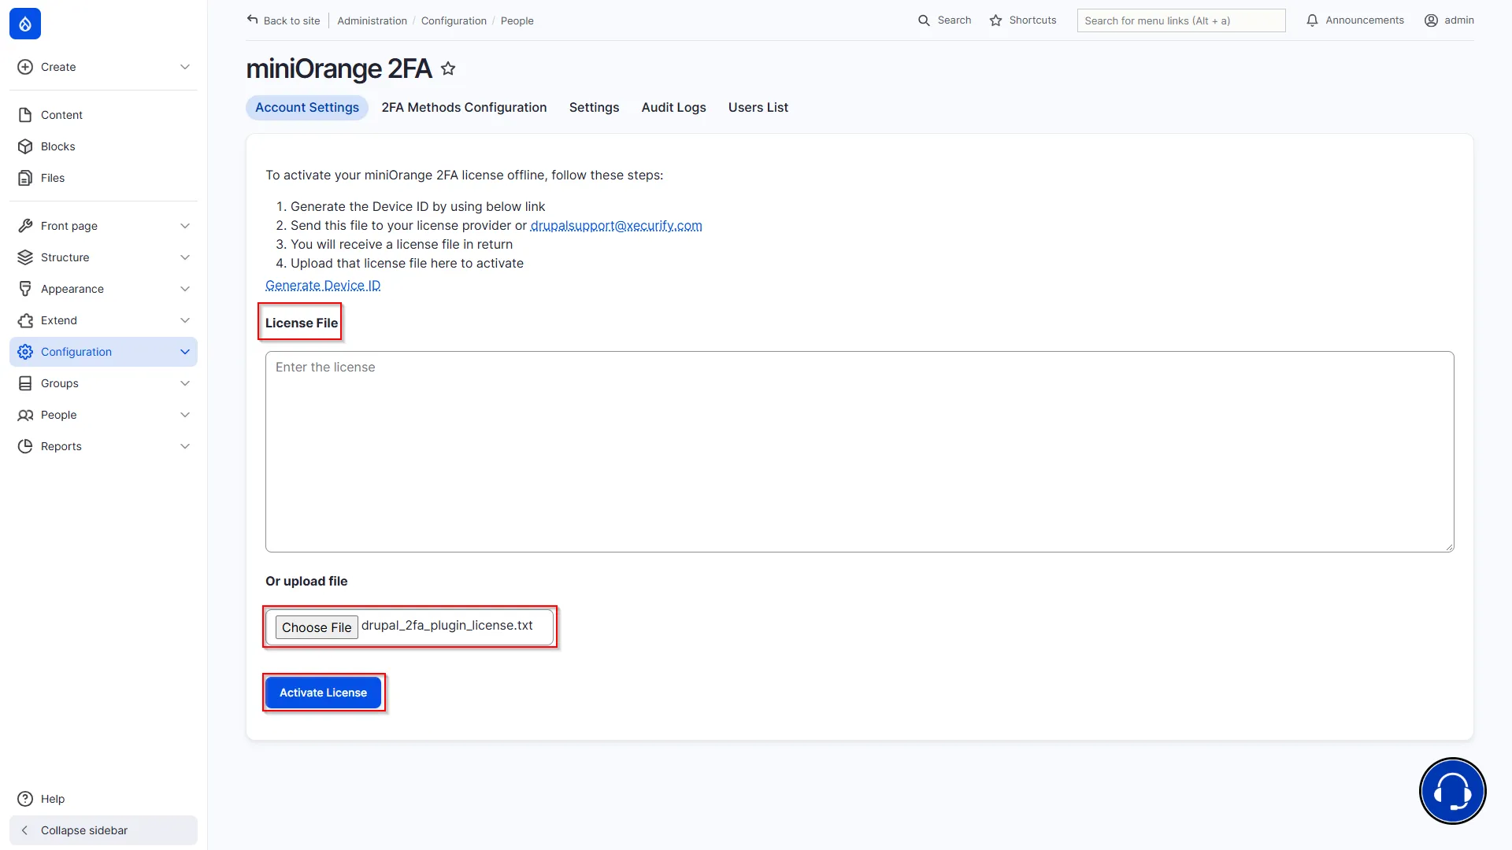The width and height of the screenshot is (1512, 850).
Task: Go Back to site
Action: (283, 20)
